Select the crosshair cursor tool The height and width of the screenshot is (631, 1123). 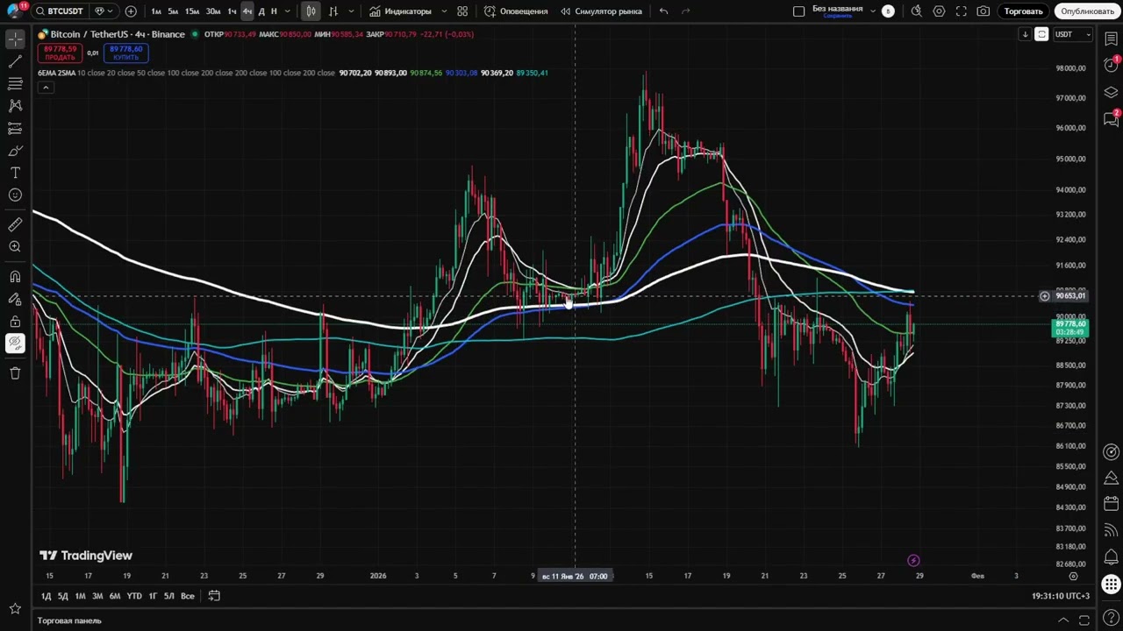15,39
